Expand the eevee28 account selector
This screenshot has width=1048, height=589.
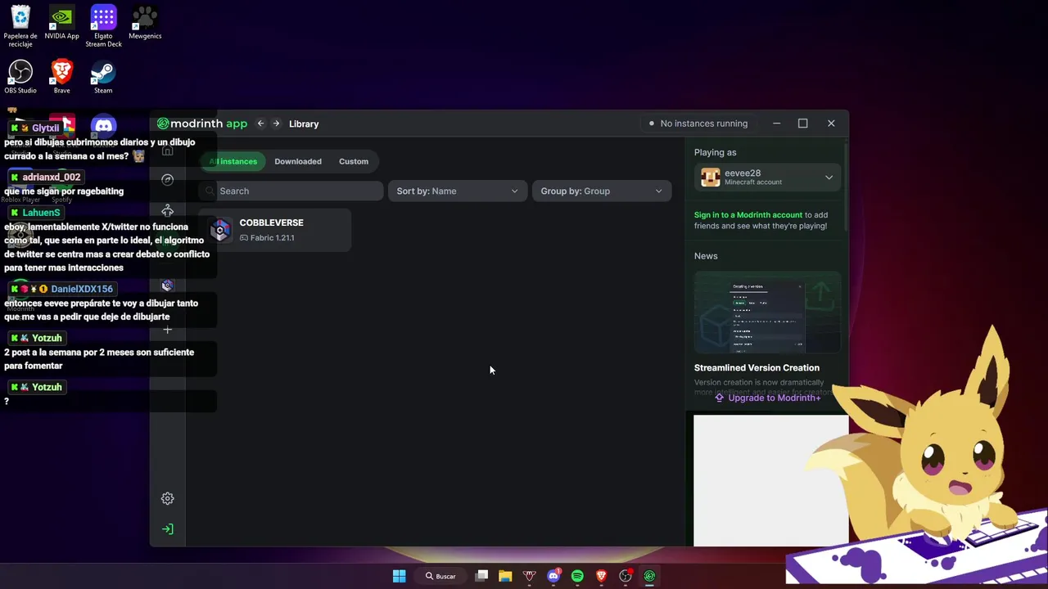coord(767,178)
